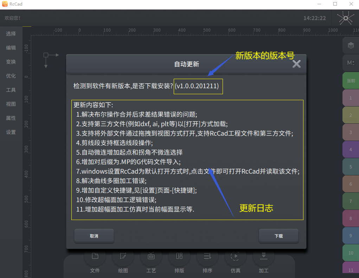Click the 排版 layout icon in bottom toolbar

click(179, 256)
